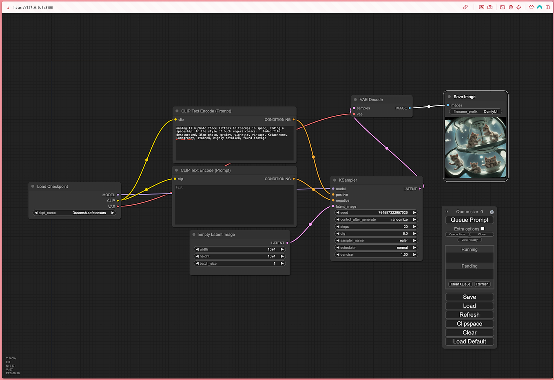Click the globe icon in the browser toolbar
The height and width of the screenshot is (380, 554).
[x=510, y=7]
